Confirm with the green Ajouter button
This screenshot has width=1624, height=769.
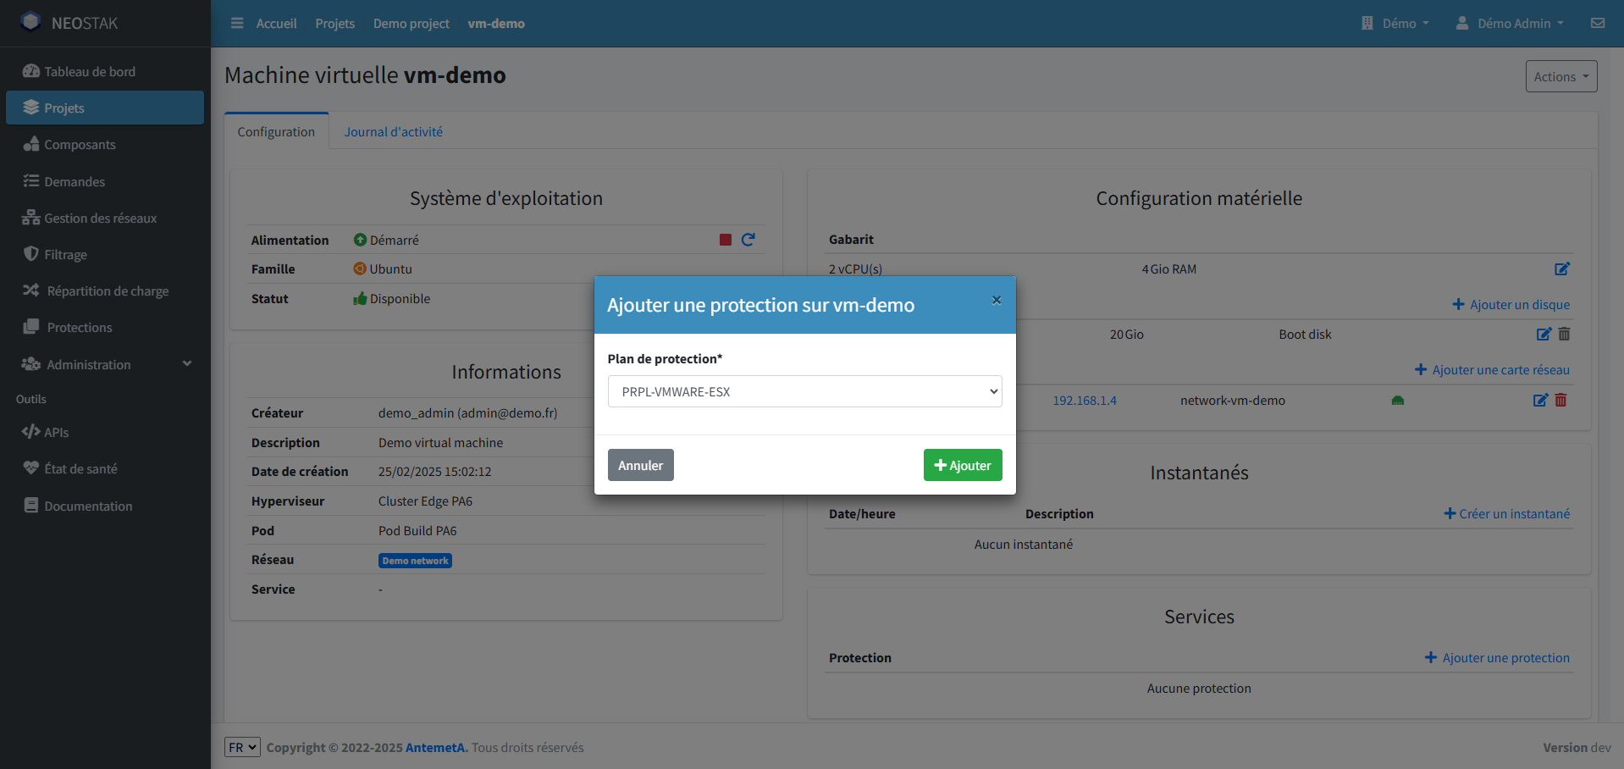tap(962, 465)
